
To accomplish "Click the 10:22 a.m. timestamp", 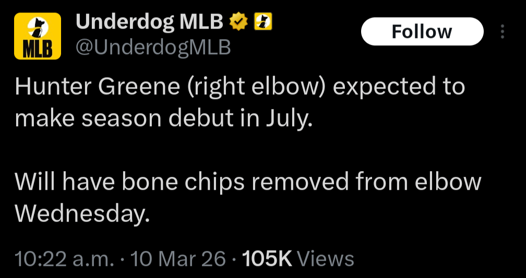I will tap(64, 258).
